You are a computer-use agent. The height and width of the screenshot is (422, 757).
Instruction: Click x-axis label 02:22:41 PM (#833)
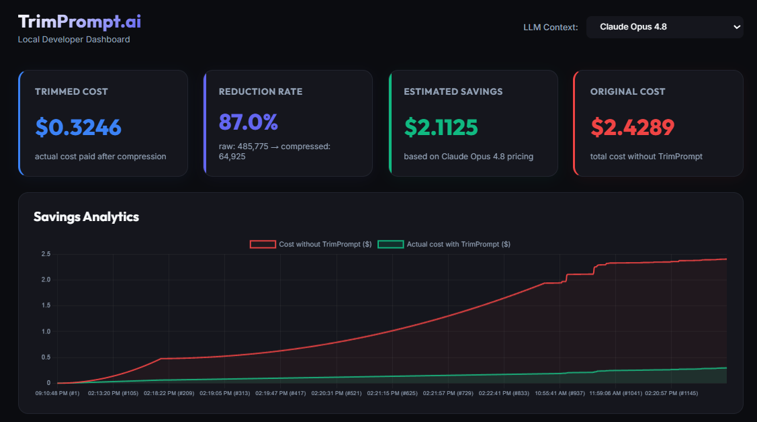pos(504,394)
